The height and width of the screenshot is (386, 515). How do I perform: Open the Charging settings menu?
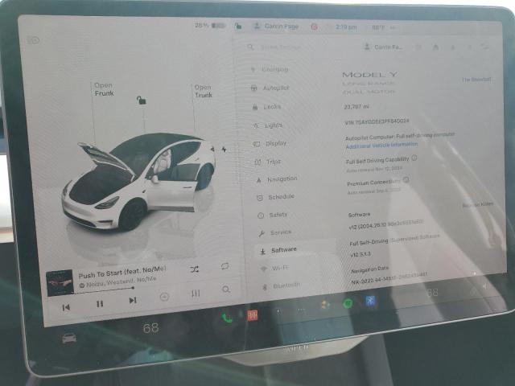pyautogui.click(x=270, y=69)
